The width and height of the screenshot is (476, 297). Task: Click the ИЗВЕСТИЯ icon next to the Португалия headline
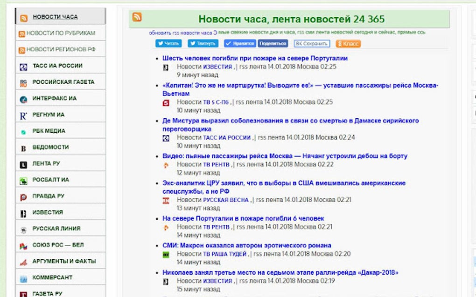click(x=166, y=67)
